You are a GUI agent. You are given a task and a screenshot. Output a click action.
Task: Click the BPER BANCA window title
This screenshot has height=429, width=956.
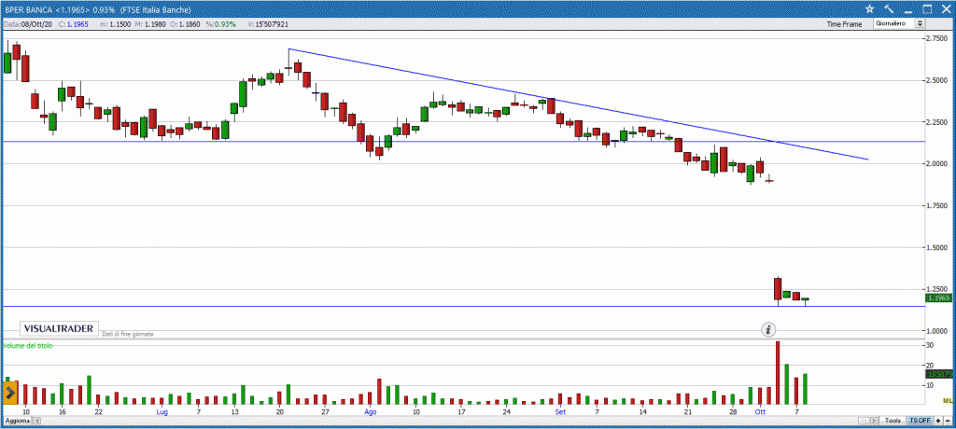[98, 9]
